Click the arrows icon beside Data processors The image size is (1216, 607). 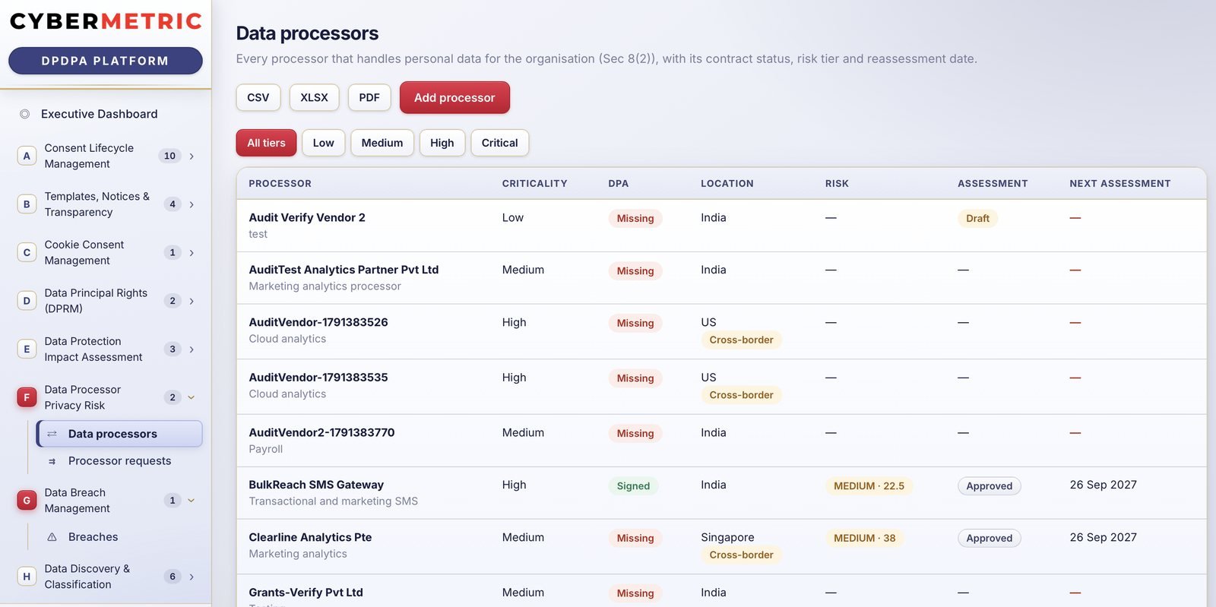coord(52,434)
